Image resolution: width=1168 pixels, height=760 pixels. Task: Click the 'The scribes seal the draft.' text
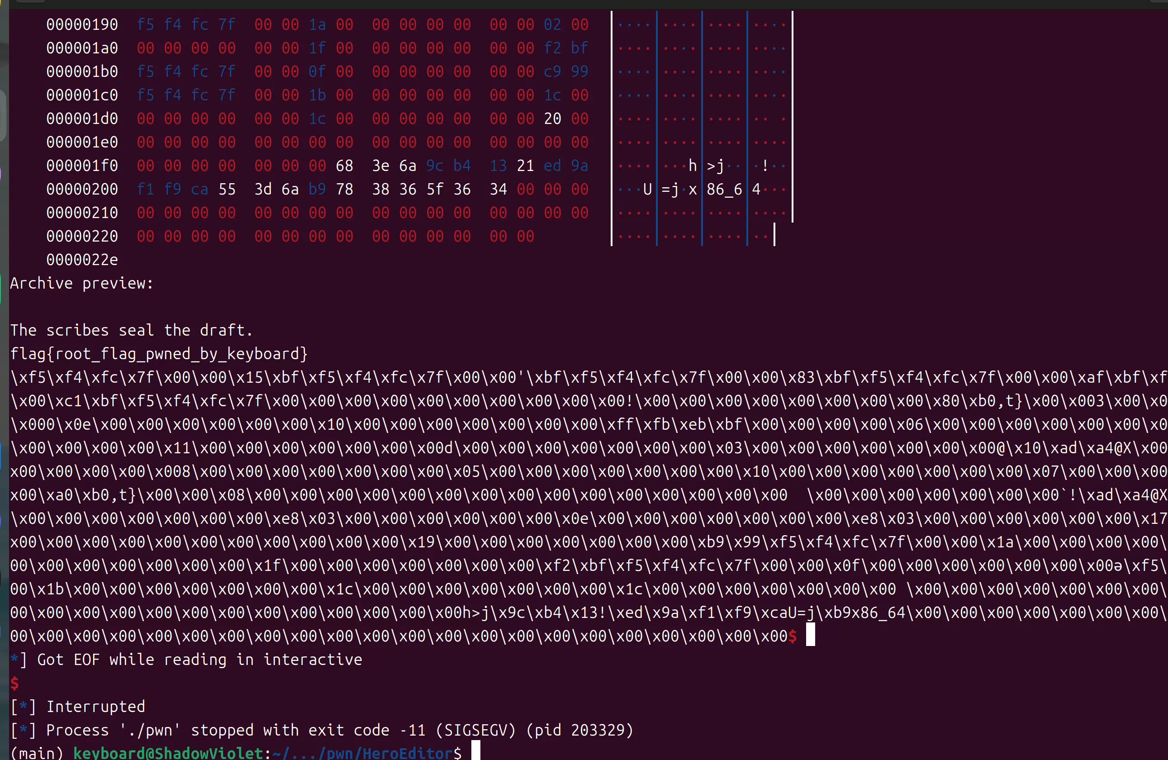132,330
